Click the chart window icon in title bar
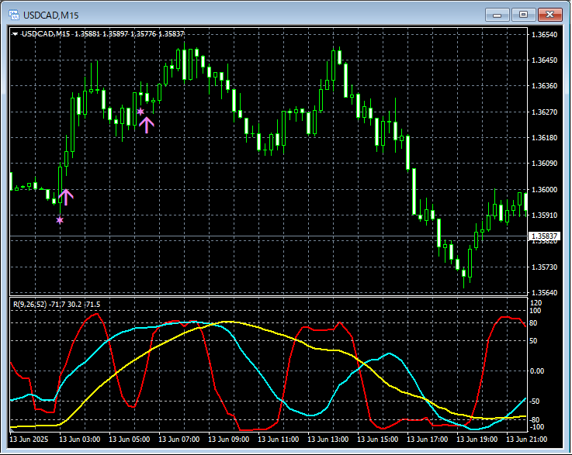This screenshot has width=572, height=455. coord(13,15)
